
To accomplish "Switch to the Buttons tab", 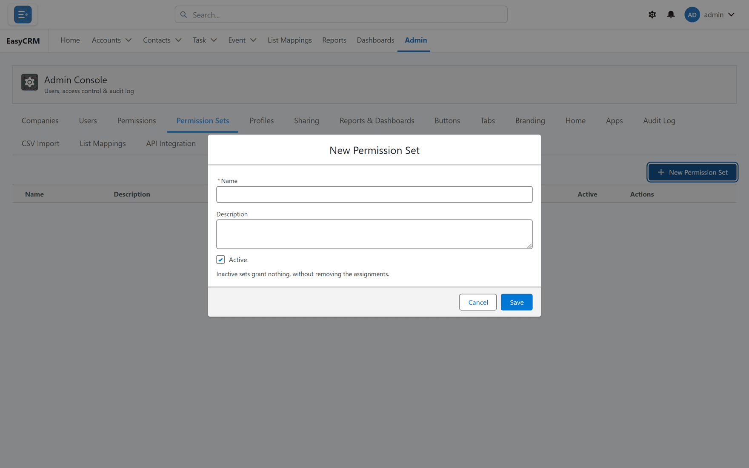I will [447, 120].
